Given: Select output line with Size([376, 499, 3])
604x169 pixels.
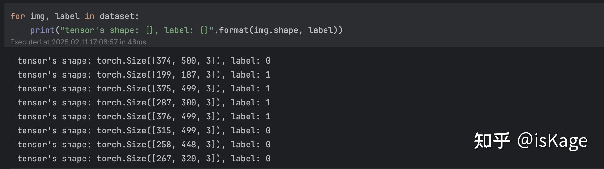Looking at the screenshot, I should (x=144, y=117).
